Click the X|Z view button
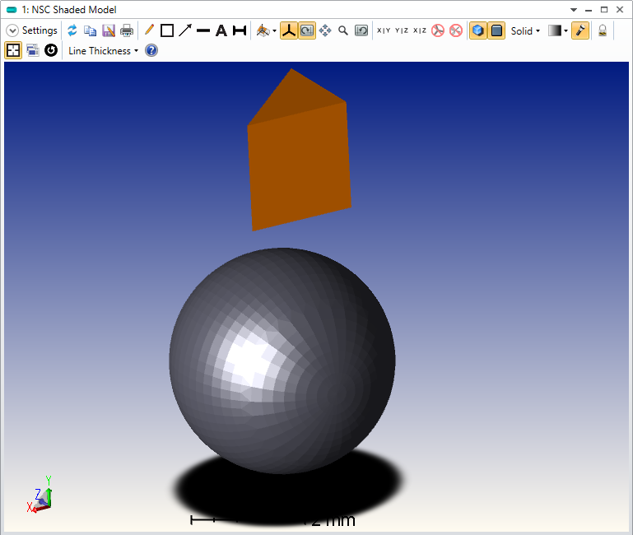 [420, 30]
